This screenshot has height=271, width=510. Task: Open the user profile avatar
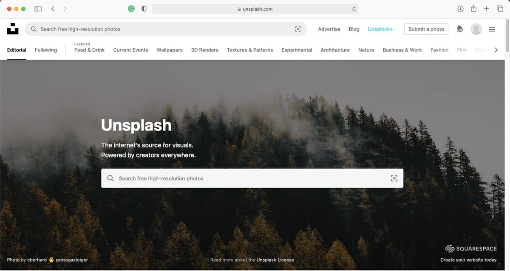[x=476, y=29]
